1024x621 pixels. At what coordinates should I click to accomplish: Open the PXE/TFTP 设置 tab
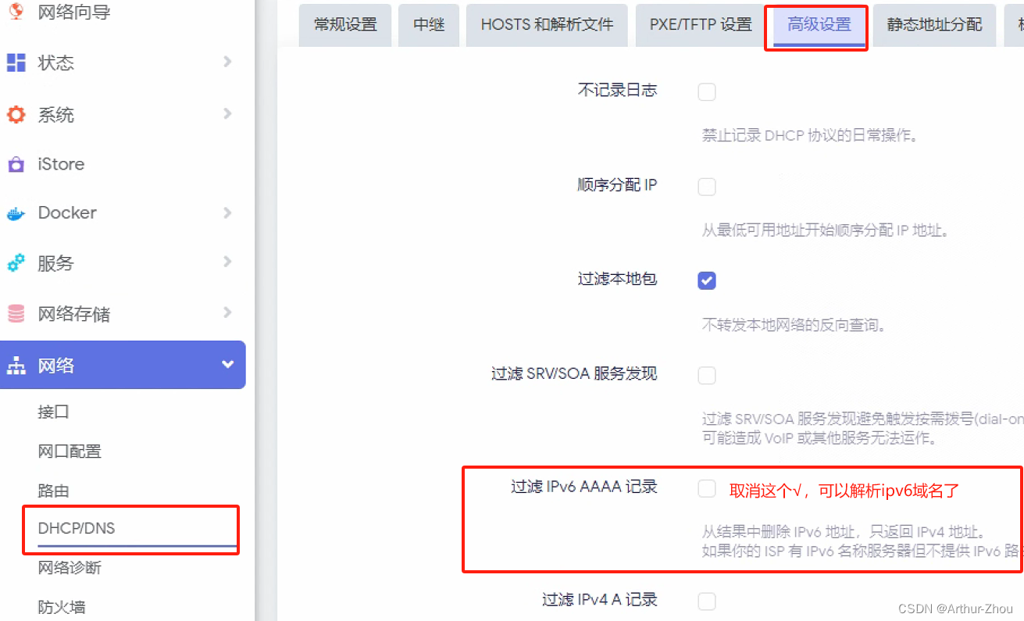tap(701, 25)
